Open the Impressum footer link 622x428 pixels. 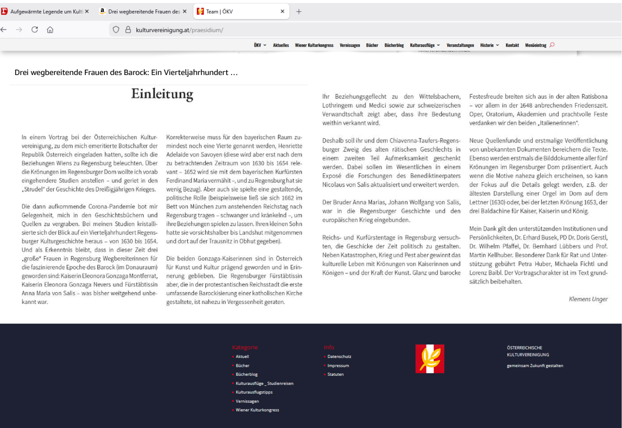[338, 366]
